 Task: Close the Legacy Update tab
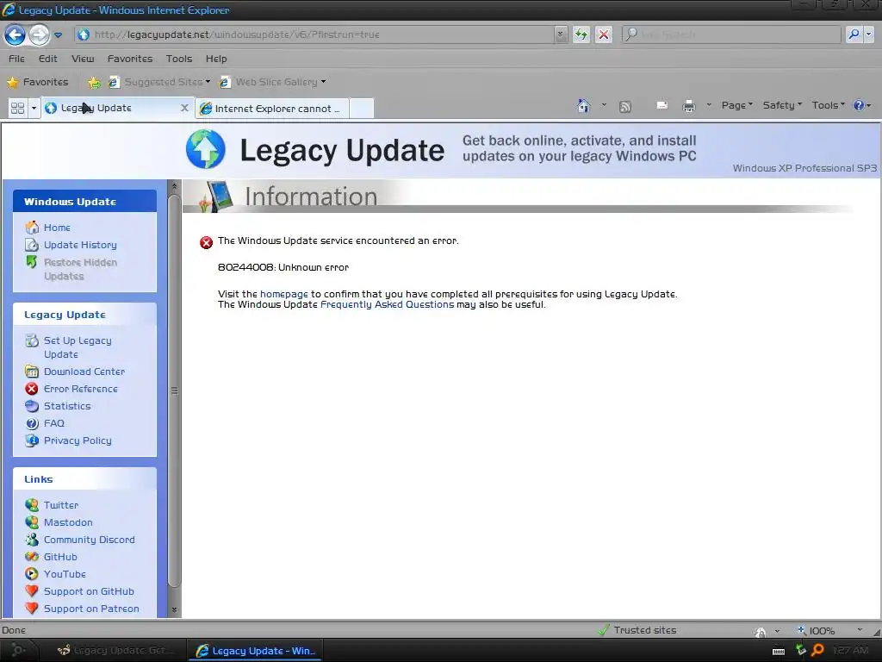click(x=184, y=108)
